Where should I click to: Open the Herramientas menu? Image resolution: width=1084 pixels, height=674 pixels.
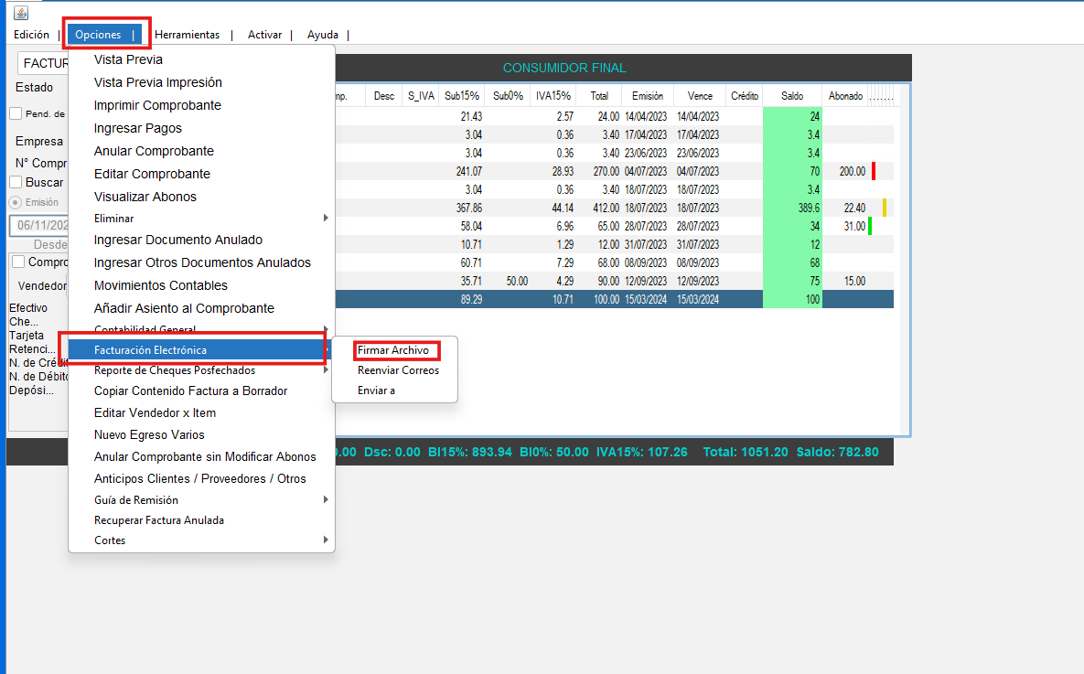pyautogui.click(x=187, y=35)
